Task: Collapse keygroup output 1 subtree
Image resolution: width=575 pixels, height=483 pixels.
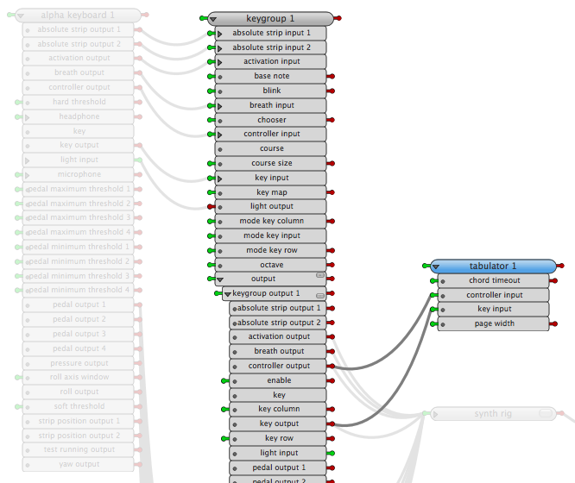Action: point(228,294)
